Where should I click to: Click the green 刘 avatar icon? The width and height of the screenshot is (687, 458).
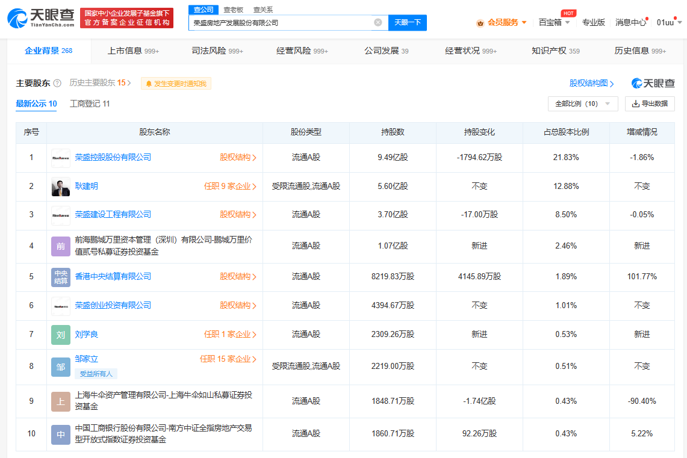pos(60,335)
